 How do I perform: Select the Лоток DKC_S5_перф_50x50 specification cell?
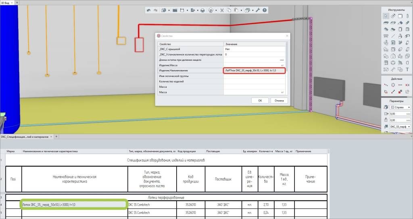74,205
